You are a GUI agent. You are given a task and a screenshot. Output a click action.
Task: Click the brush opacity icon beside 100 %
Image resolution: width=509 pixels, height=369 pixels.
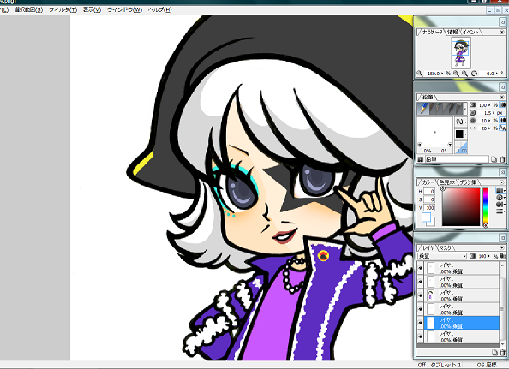[473, 105]
